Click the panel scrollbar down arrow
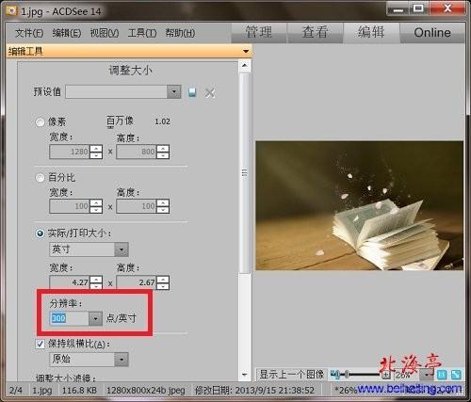The image size is (471, 402). [x=245, y=375]
